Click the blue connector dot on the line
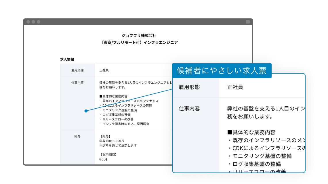Screen dimensions: 328x184 (86, 110)
